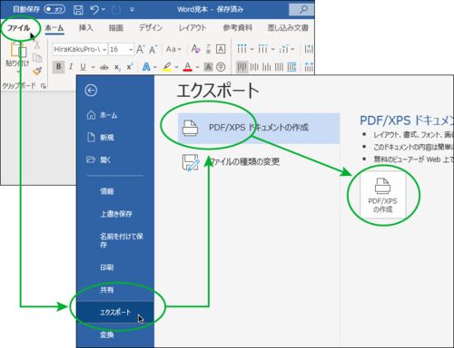Switch to the 挿入 ribbon tab
Image resolution: width=454 pixels, height=348 pixels.
pos(86,28)
